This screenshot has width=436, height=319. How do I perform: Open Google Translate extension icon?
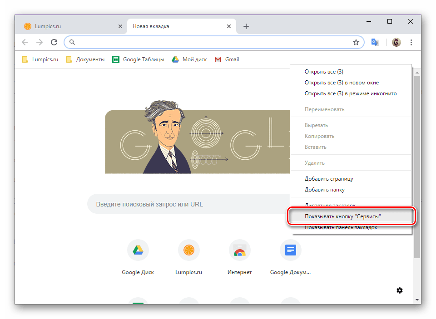pos(375,42)
